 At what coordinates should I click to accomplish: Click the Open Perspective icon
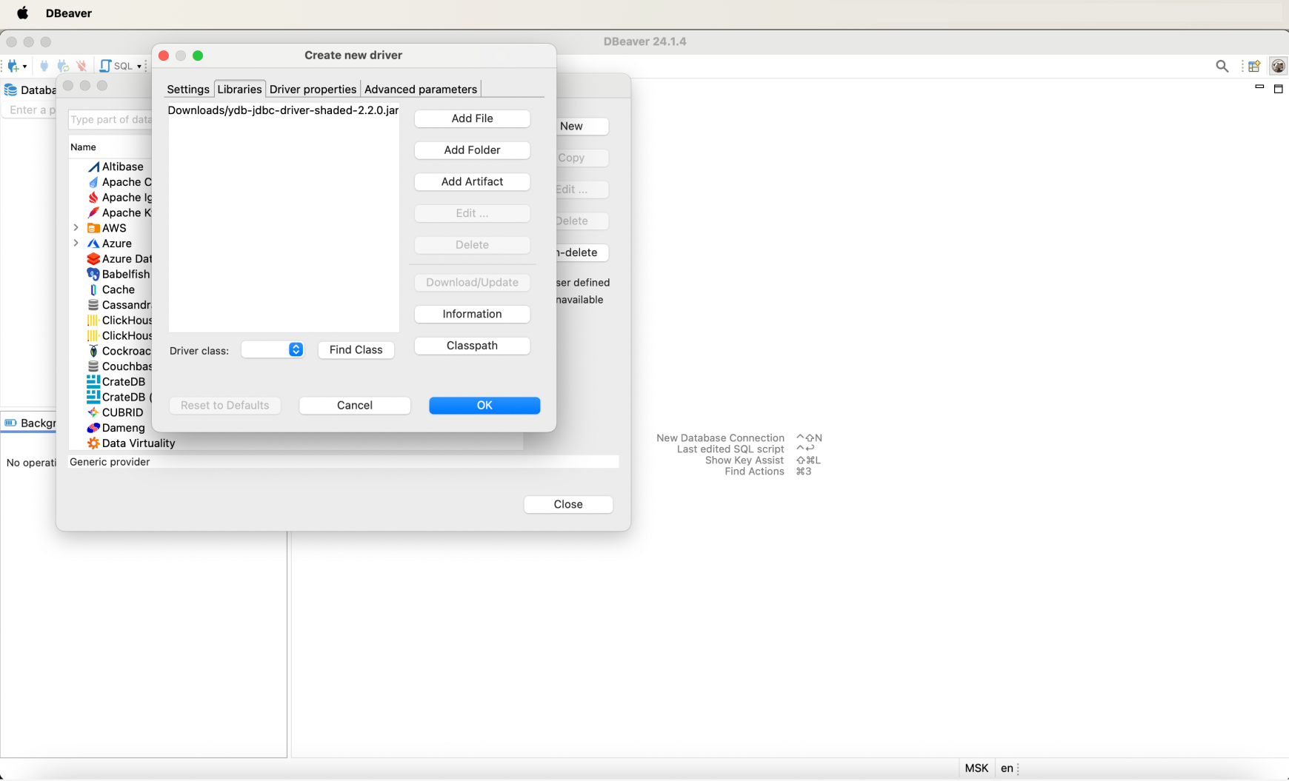click(1253, 67)
